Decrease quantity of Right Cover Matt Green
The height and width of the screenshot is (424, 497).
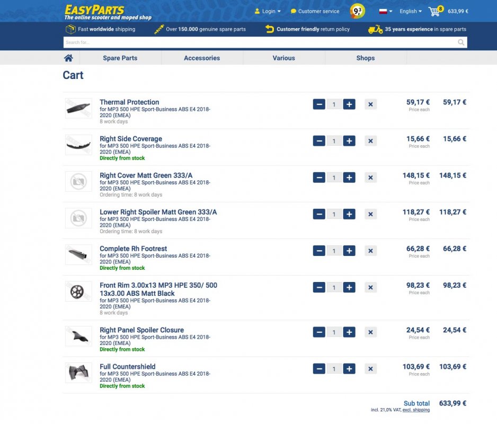point(319,178)
